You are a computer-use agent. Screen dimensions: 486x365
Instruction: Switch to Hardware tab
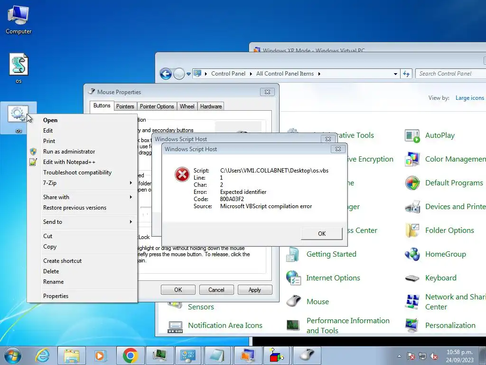point(211,106)
